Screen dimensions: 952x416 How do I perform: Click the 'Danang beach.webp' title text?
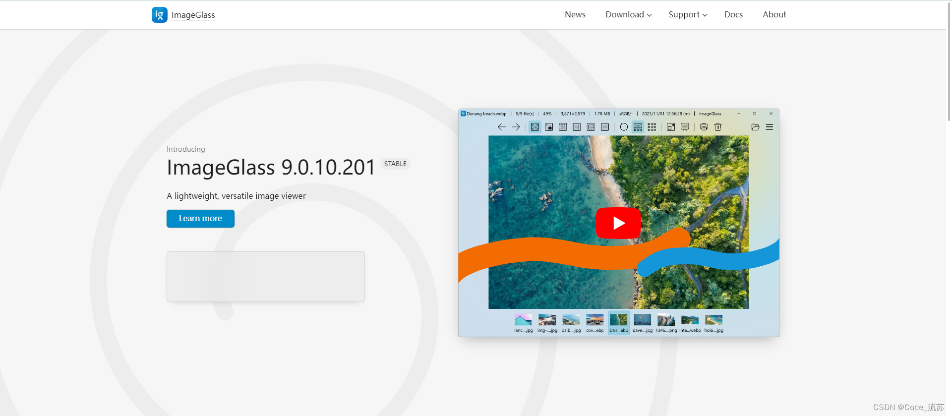pos(486,114)
